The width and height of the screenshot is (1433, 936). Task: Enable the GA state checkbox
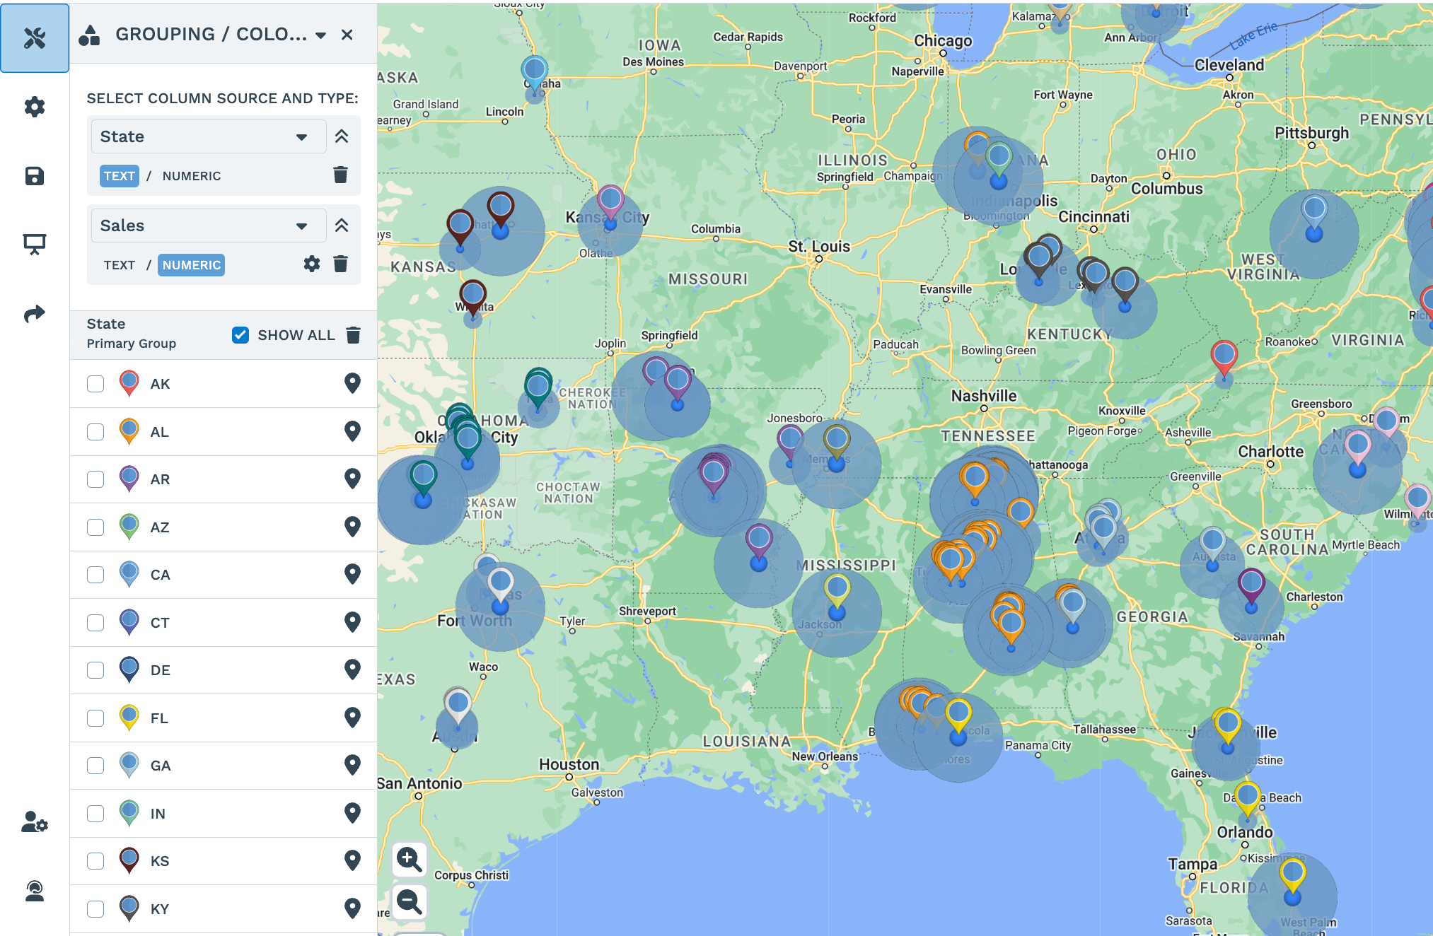point(95,766)
